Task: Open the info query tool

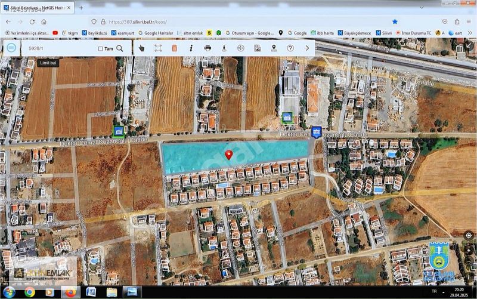Action: (x=191, y=48)
